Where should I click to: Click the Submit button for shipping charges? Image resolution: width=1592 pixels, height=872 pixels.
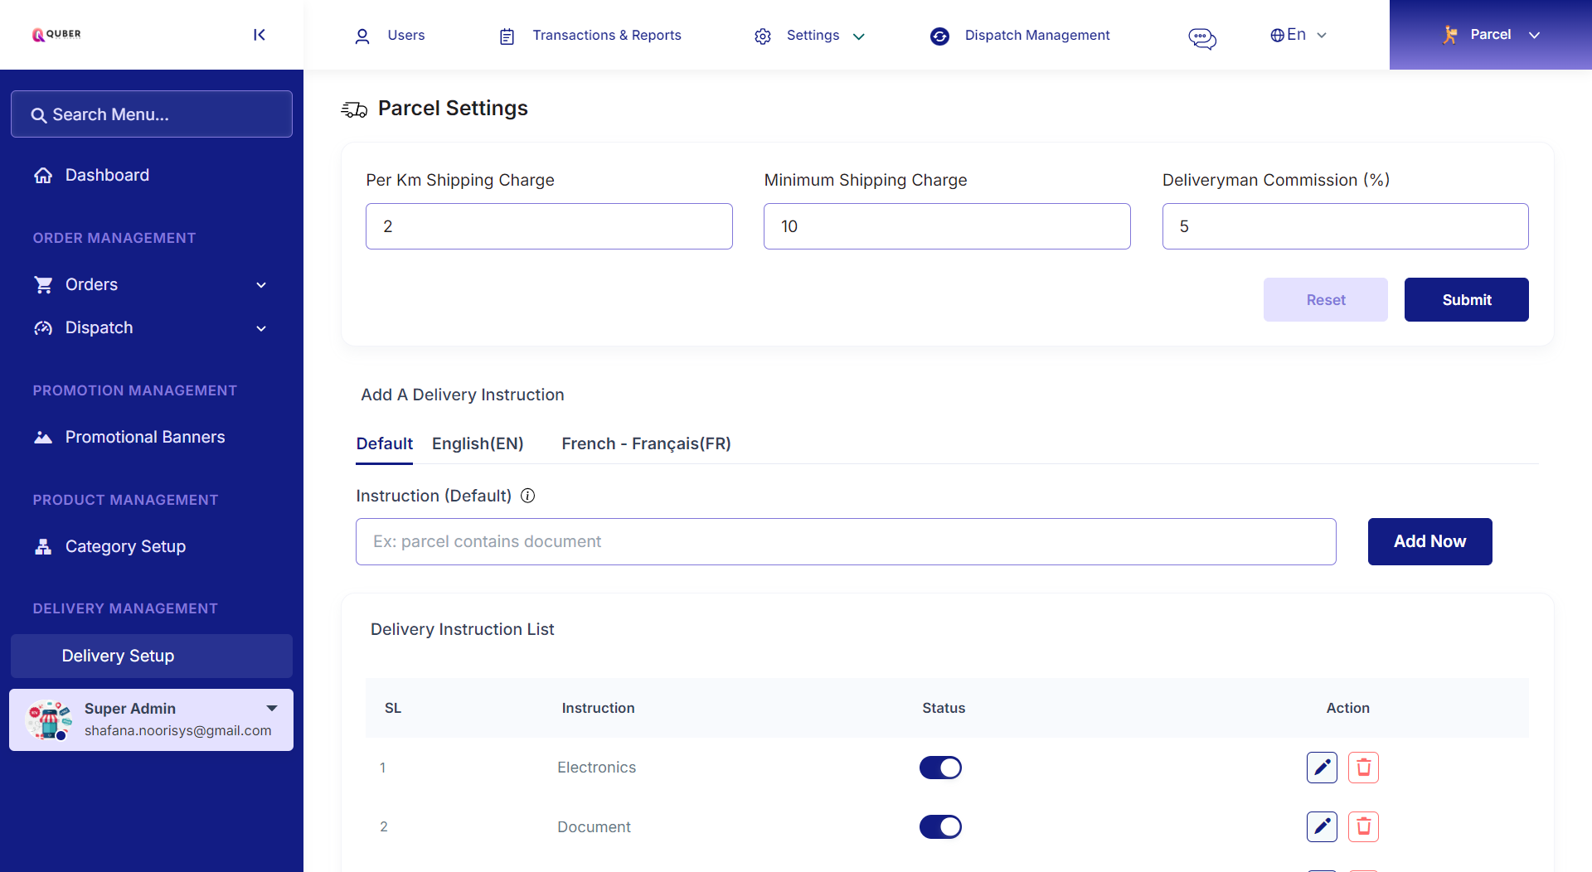(1466, 299)
